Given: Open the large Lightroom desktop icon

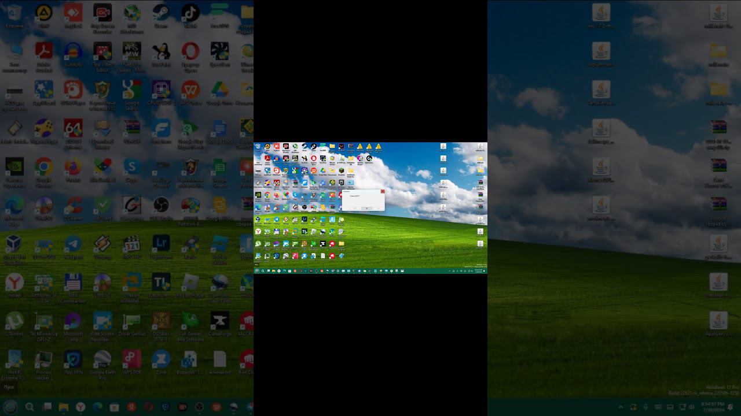Looking at the screenshot, I should [161, 244].
